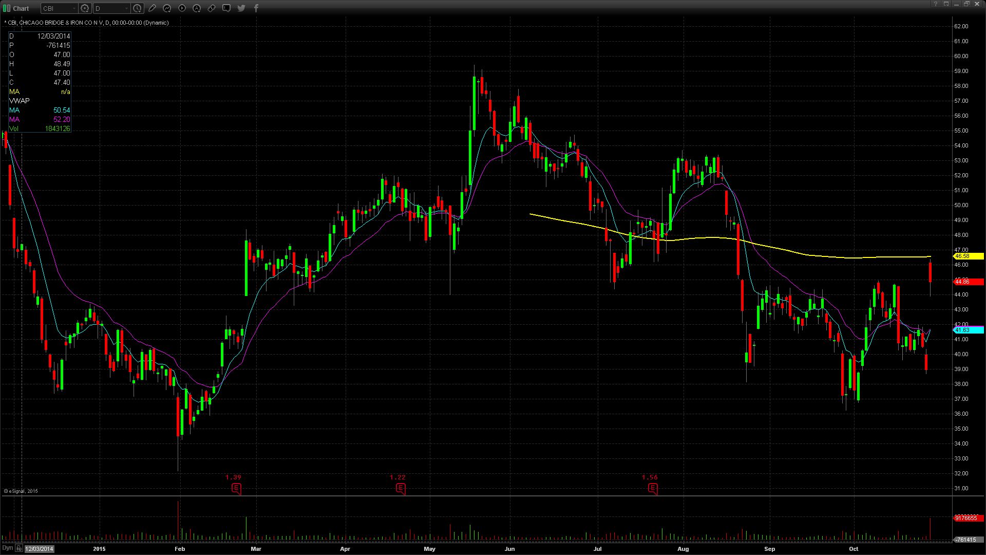
Task: Open the comment bubble icon
Action: point(226,8)
